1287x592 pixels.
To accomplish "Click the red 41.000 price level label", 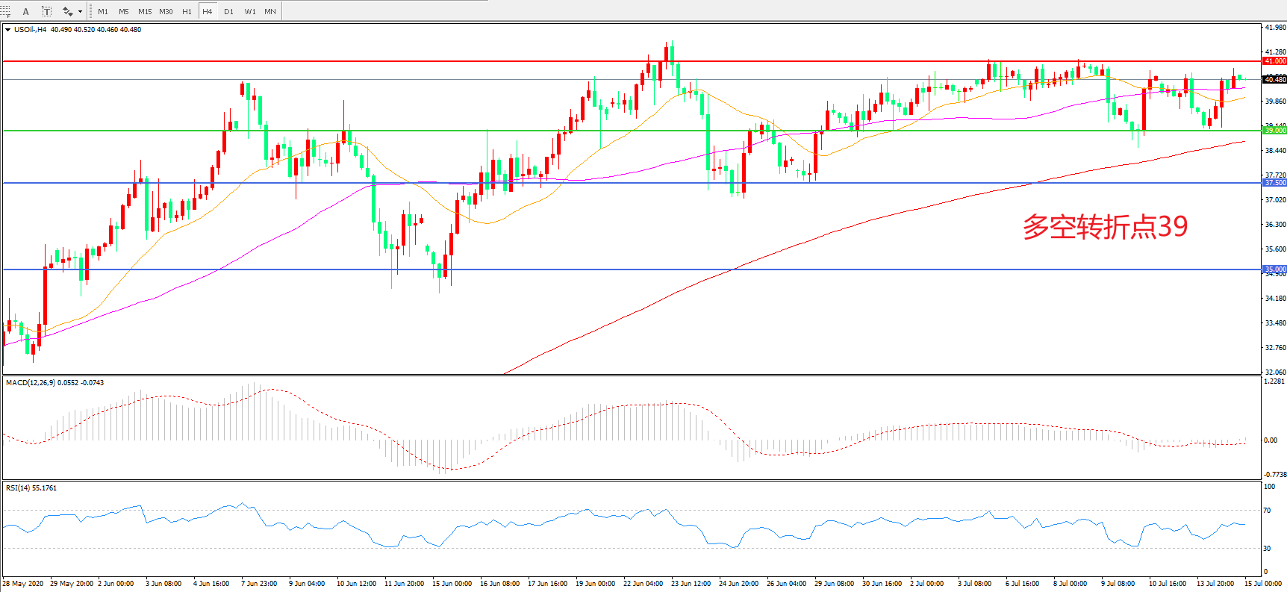I will tap(1274, 61).
